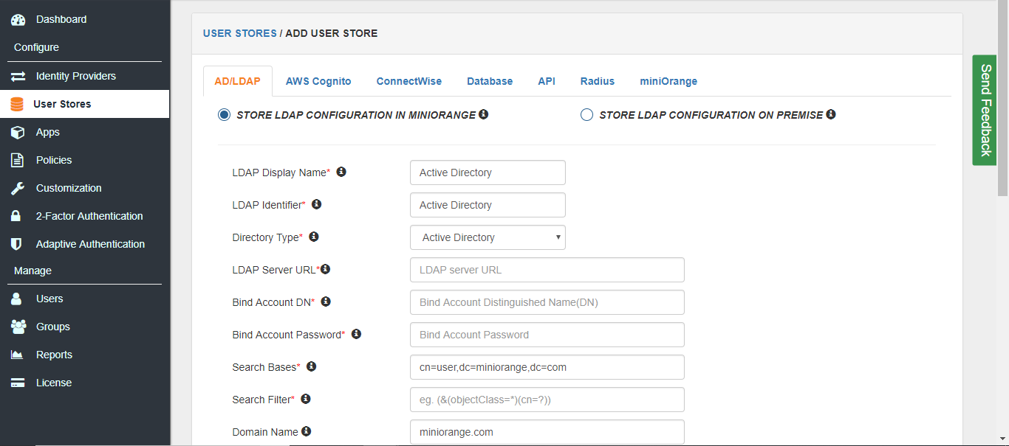This screenshot has width=1009, height=446.
Task: Switch to the AWS Cognito tab
Action: (x=318, y=81)
